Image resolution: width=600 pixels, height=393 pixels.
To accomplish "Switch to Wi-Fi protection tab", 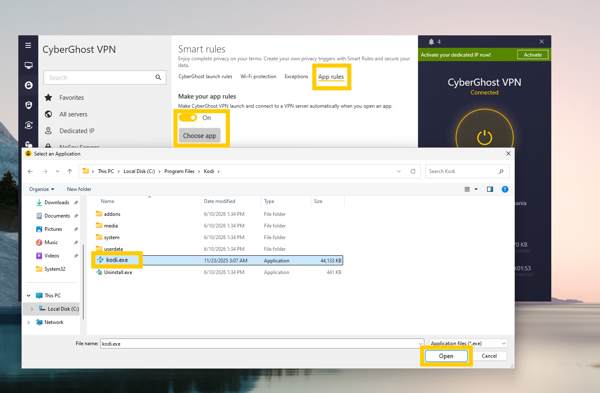I will pyautogui.click(x=258, y=77).
